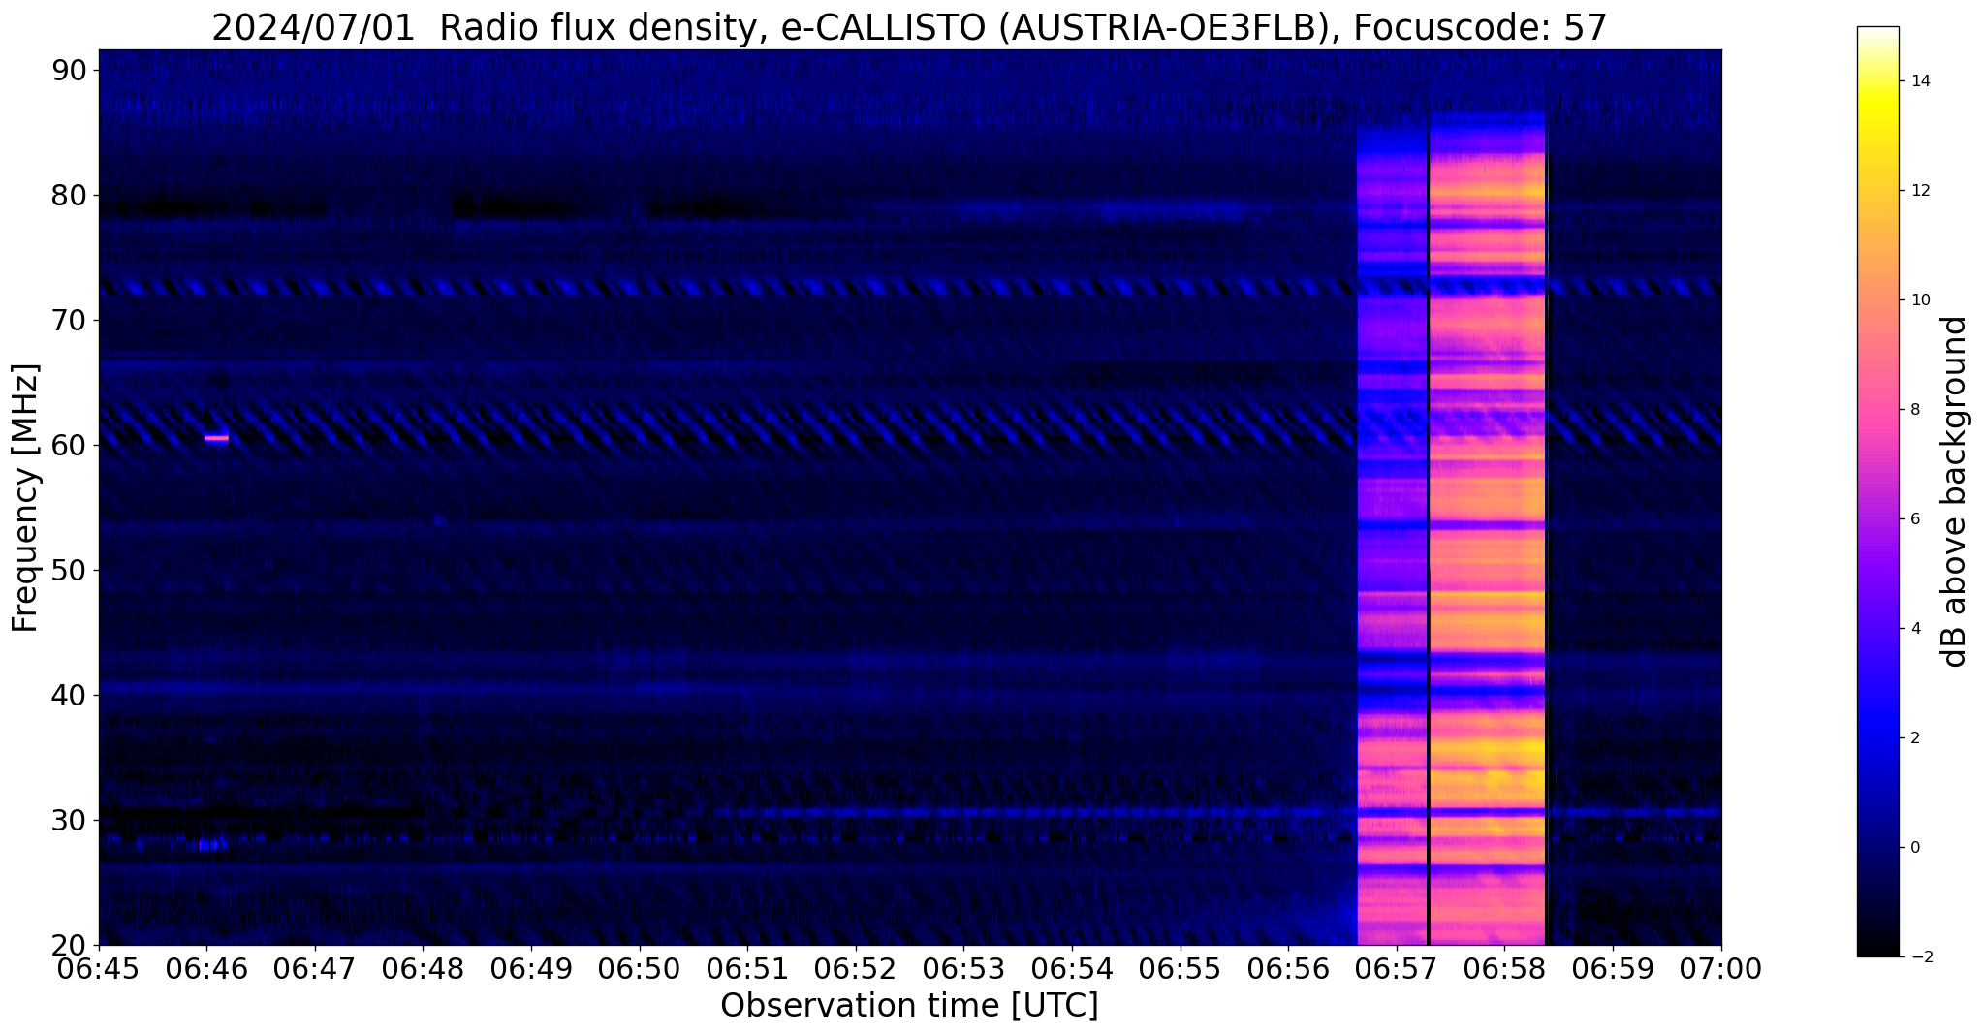
Task: Click the 06:54 time tick label
Action: click(1072, 968)
